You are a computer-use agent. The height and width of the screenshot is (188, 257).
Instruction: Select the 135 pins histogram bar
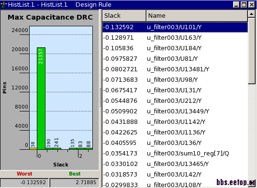(73, 148)
